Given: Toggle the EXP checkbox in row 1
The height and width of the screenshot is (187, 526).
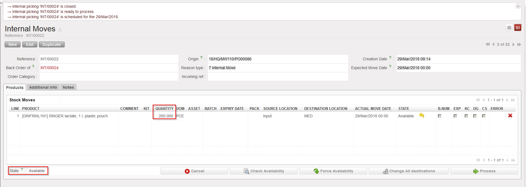Looking at the screenshot, I should click(455, 116).
